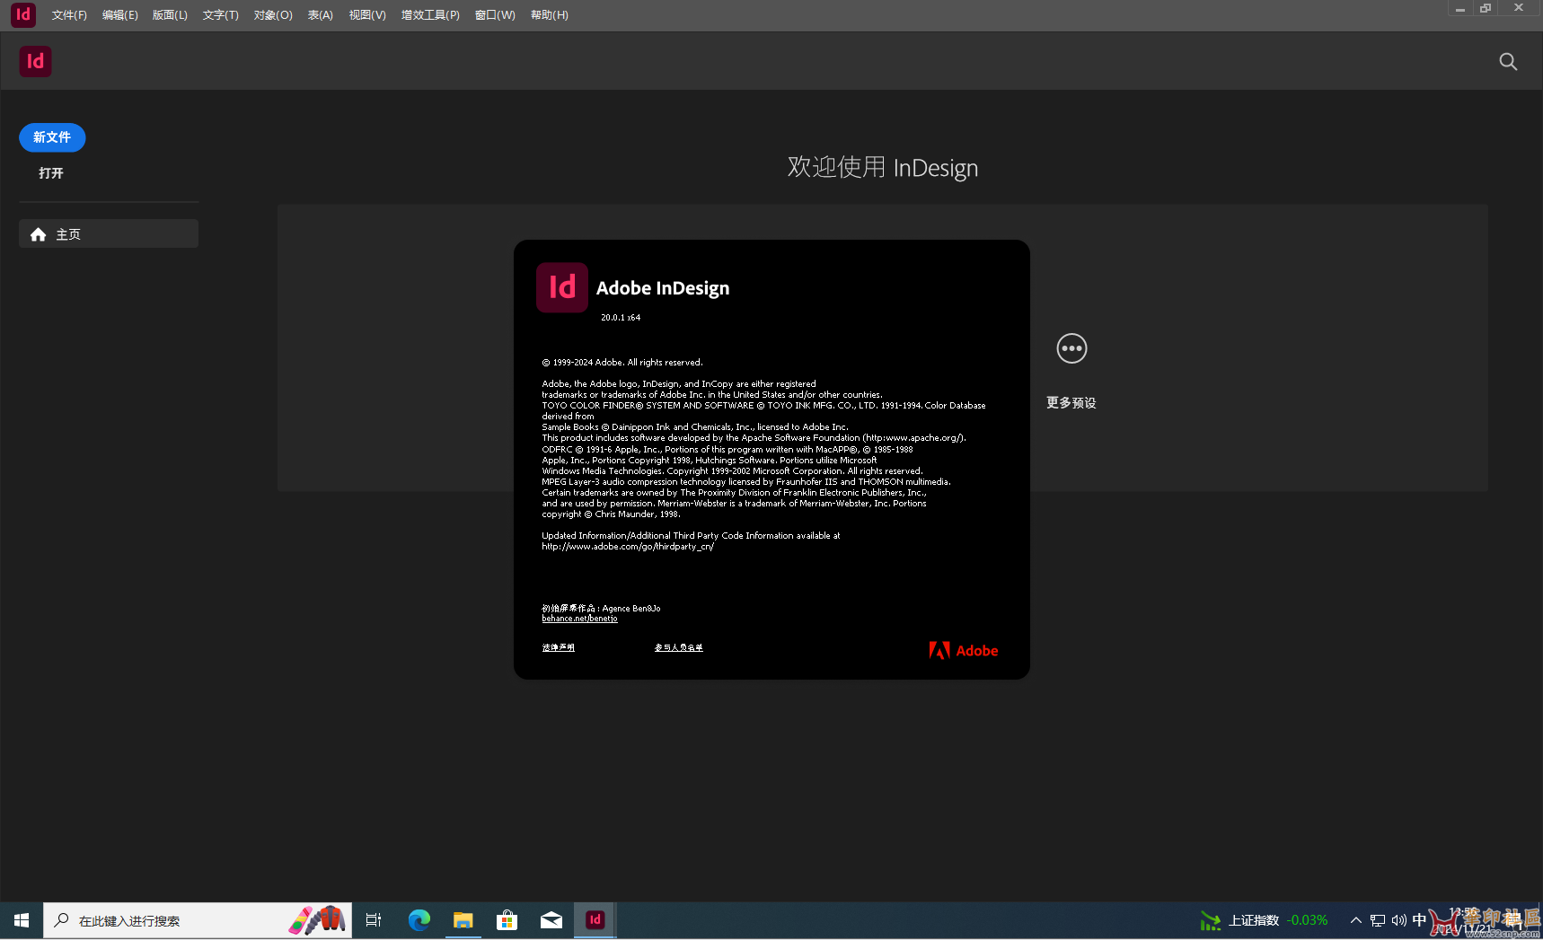Open the 版面(L) menu

pyautogui.click(x=170, y=15)
